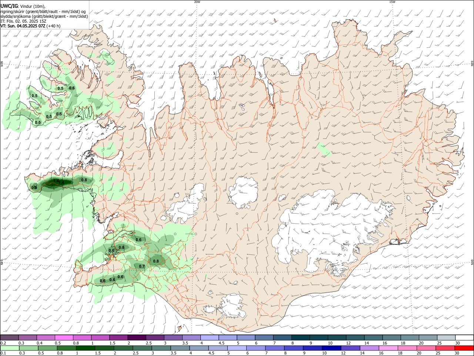The height and width of the screenshot is (356, 474).
Task: Click the valid time 'VT: Sun. 04.05.2025 07Z'
Action: point(23,26)
